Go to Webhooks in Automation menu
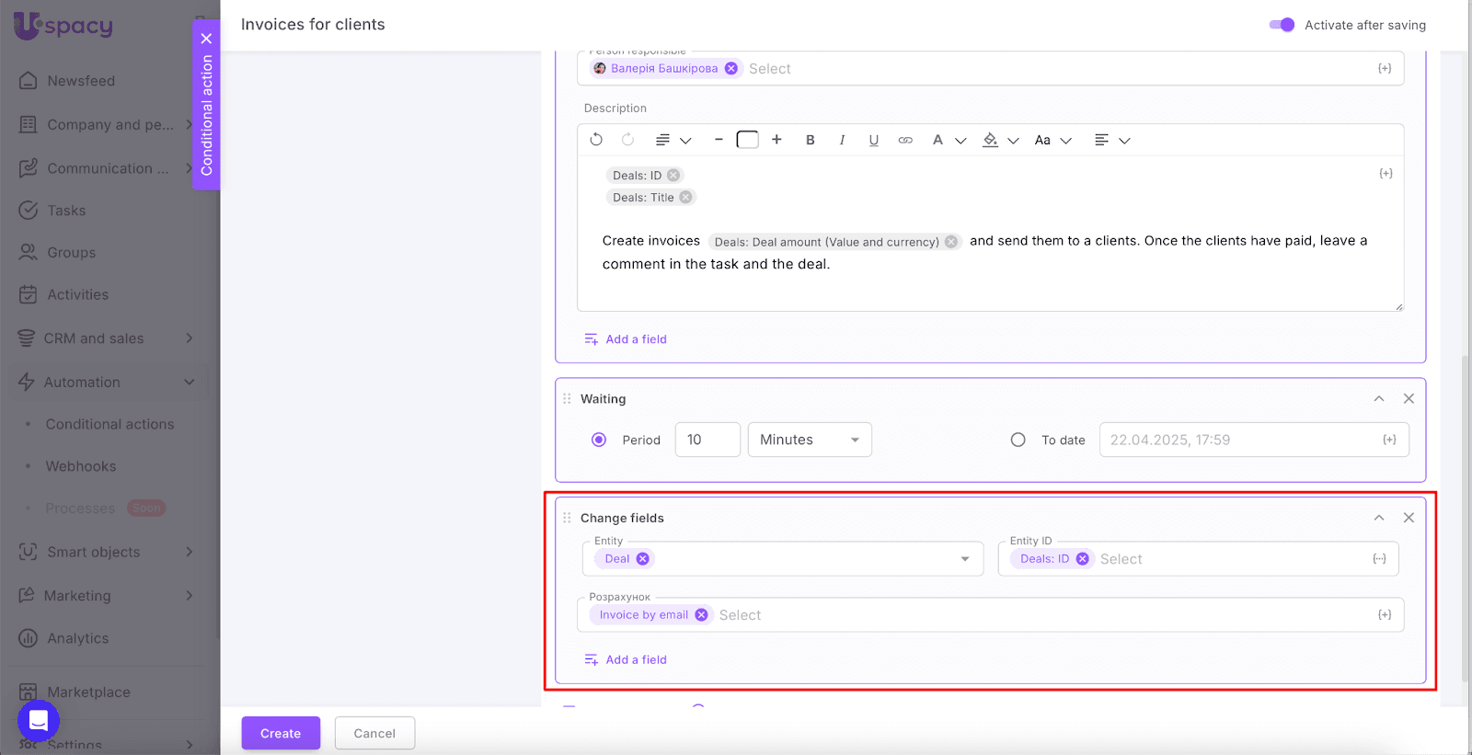This screenshot has width=1472, height=755. point(81,466)
